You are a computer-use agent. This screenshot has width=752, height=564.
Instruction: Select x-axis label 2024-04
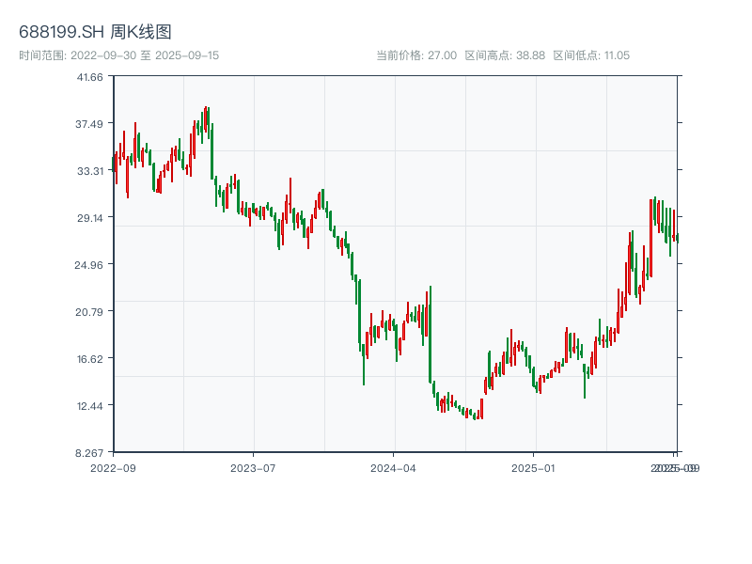pos(393,468)
